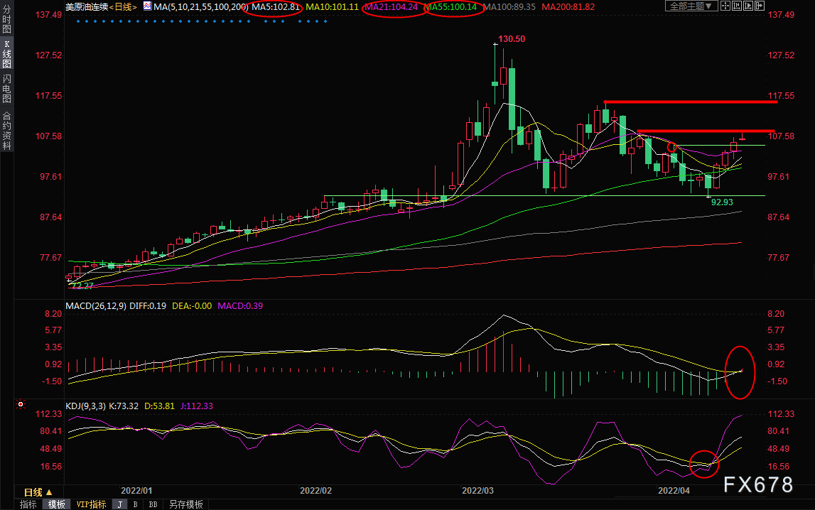Switch to 分时图 view in left sidebar

point(6,21)
